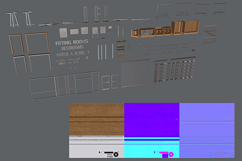242x161 pixels.
Task: Click the RESTROOMS sign lettering
Action: (x=73, y=48)
